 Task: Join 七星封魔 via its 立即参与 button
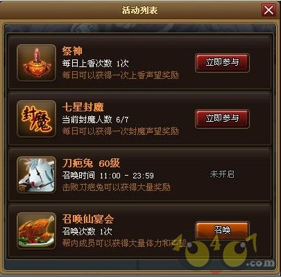point(222,119)
